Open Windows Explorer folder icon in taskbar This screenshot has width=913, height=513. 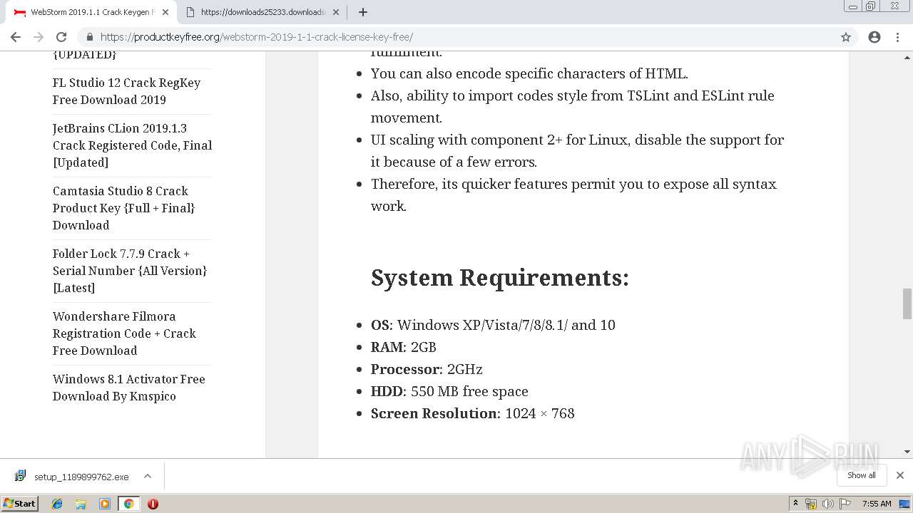click(x=81, y=504)
